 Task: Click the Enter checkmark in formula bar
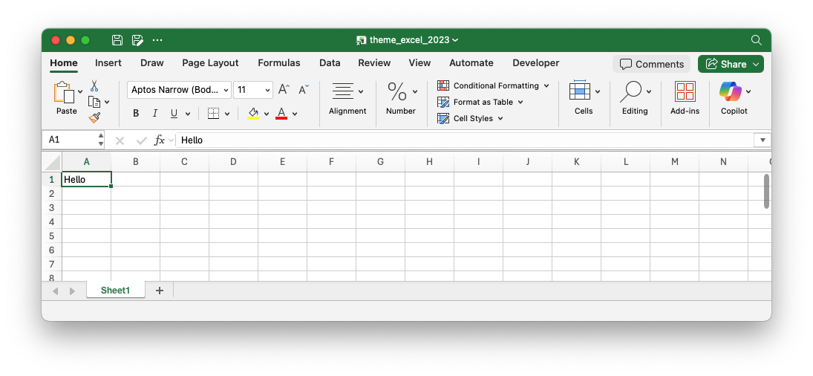141,140
